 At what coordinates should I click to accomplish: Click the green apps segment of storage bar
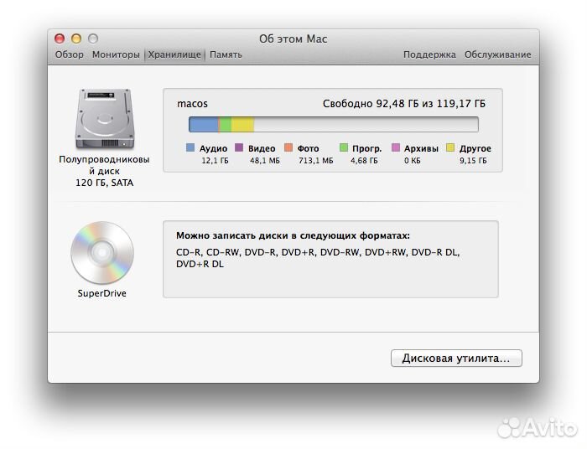[226, 125]
